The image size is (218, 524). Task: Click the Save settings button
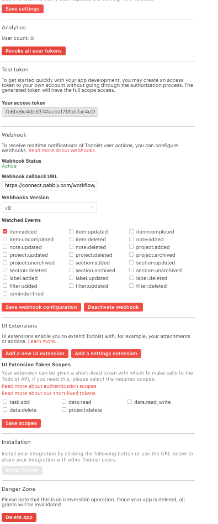[x=22, y=9]
